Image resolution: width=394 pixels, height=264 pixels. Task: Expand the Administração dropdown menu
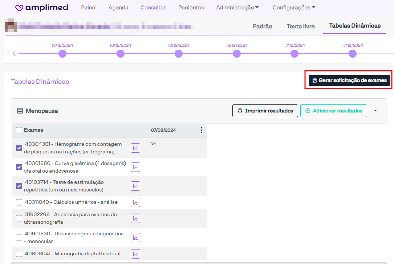pos(237,8)
